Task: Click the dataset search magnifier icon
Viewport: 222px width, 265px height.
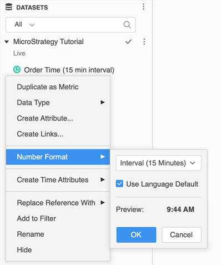Action: [x=127, y=24]
